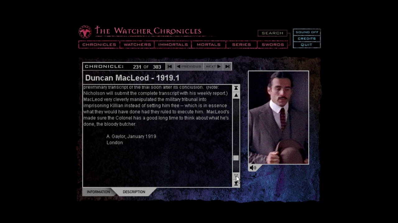
Task: Click the Duncan MacLeod video thumbnail
Action: click(x=279, y=117)
